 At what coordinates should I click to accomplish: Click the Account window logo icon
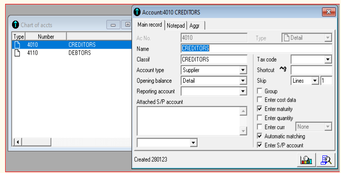137,12
